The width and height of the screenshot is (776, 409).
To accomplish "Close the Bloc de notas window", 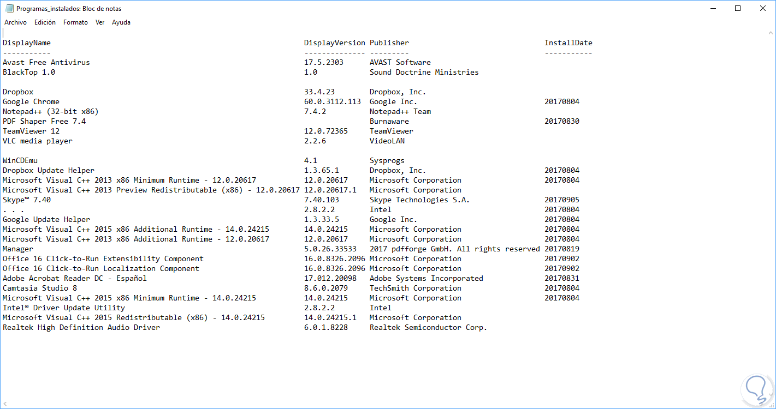I will click(763, 8).
